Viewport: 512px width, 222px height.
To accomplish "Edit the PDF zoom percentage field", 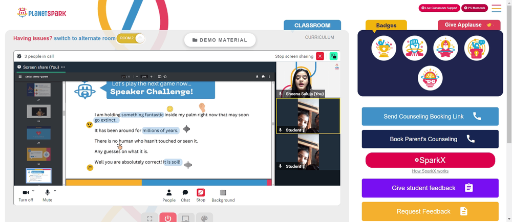I will 144,77.
